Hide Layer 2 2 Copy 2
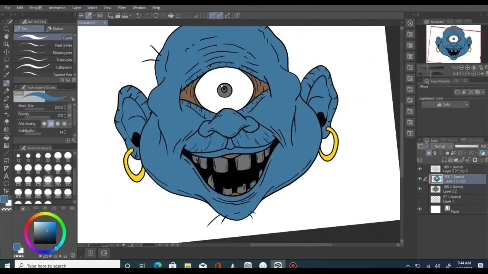The width and height of the screenshot is (488, 274). pyautogui.click(x=420, y=169)
